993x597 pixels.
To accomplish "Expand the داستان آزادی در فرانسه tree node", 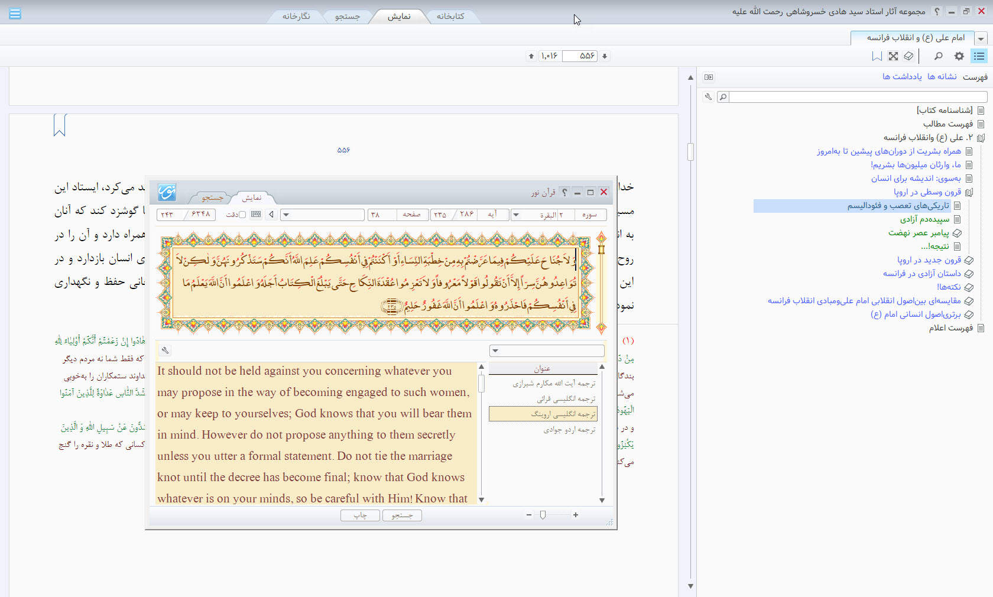I will (x=969, y=274).
